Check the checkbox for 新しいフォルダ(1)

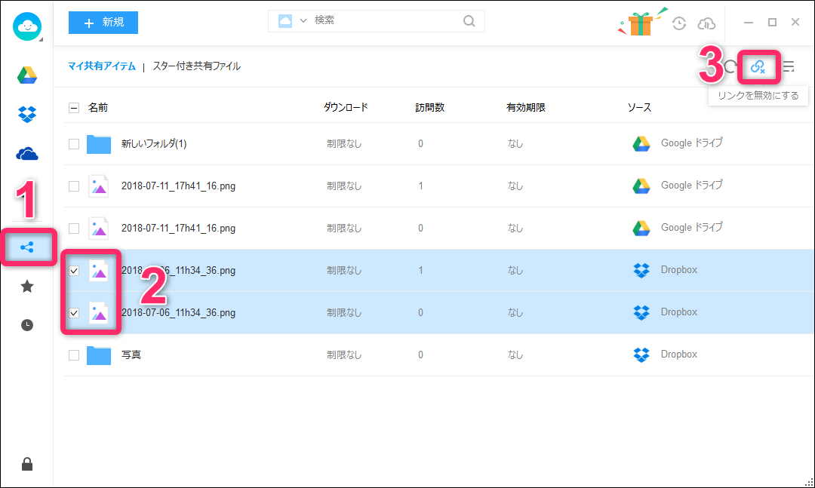(x=73, y=143)
